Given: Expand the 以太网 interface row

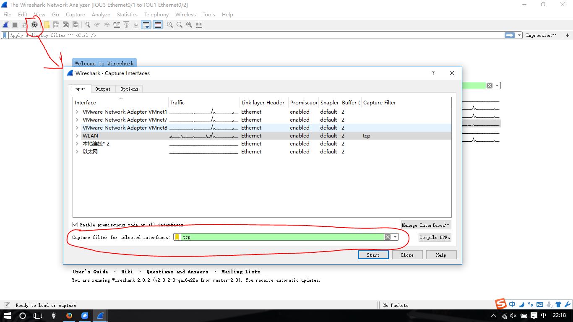Looking at the screenshot, I should point(77,152).
